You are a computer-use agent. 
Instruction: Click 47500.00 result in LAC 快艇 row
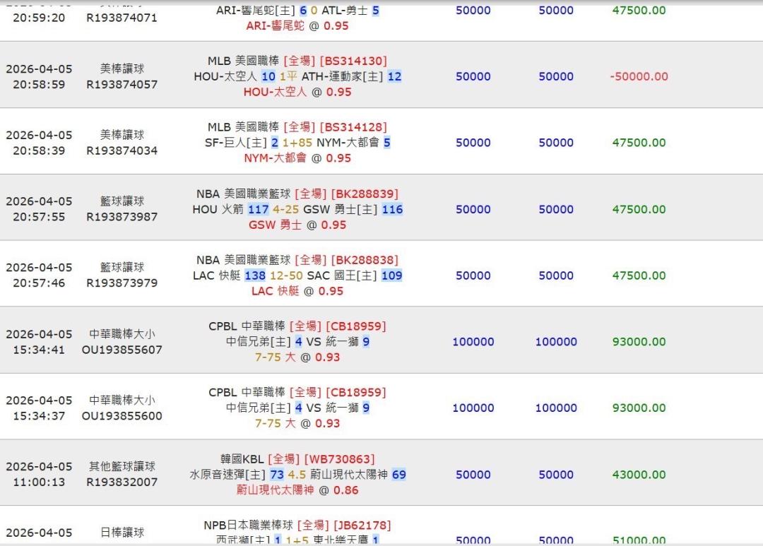click(x=639, y=275)
